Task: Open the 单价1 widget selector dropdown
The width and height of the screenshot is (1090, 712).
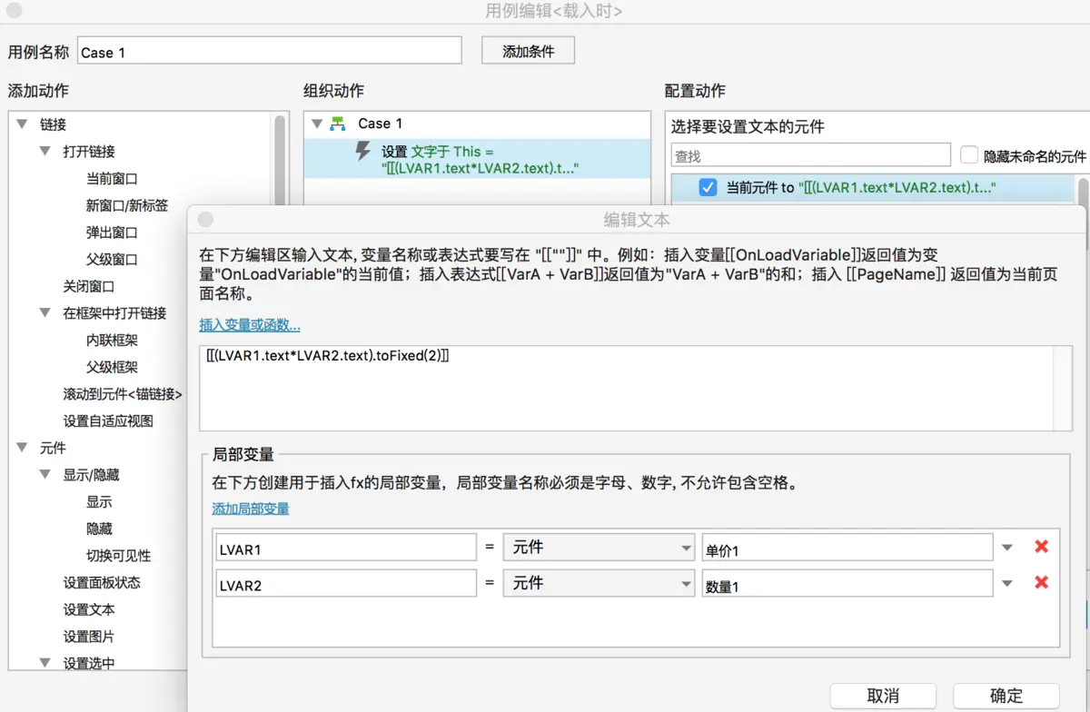Action: pyautogui.click(x=1006, y=546)
